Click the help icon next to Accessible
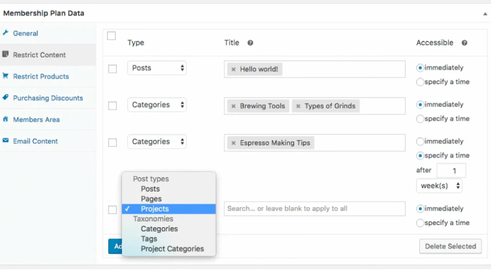491x270 pixels. point(464,43)
